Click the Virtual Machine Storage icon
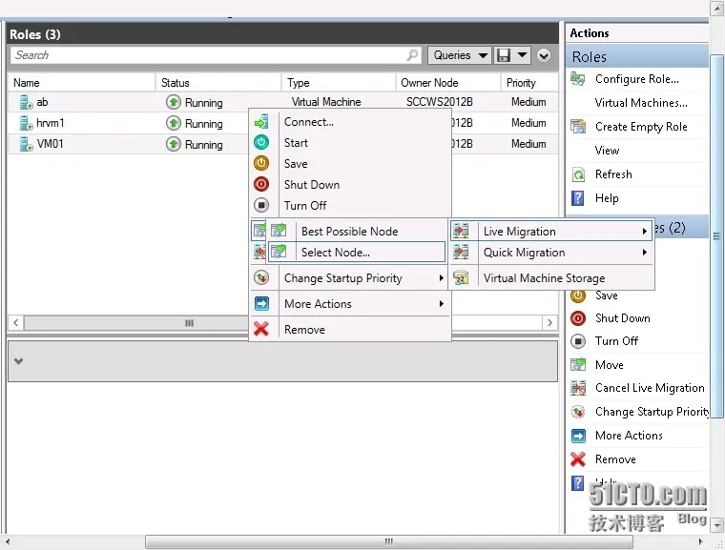 461,277
